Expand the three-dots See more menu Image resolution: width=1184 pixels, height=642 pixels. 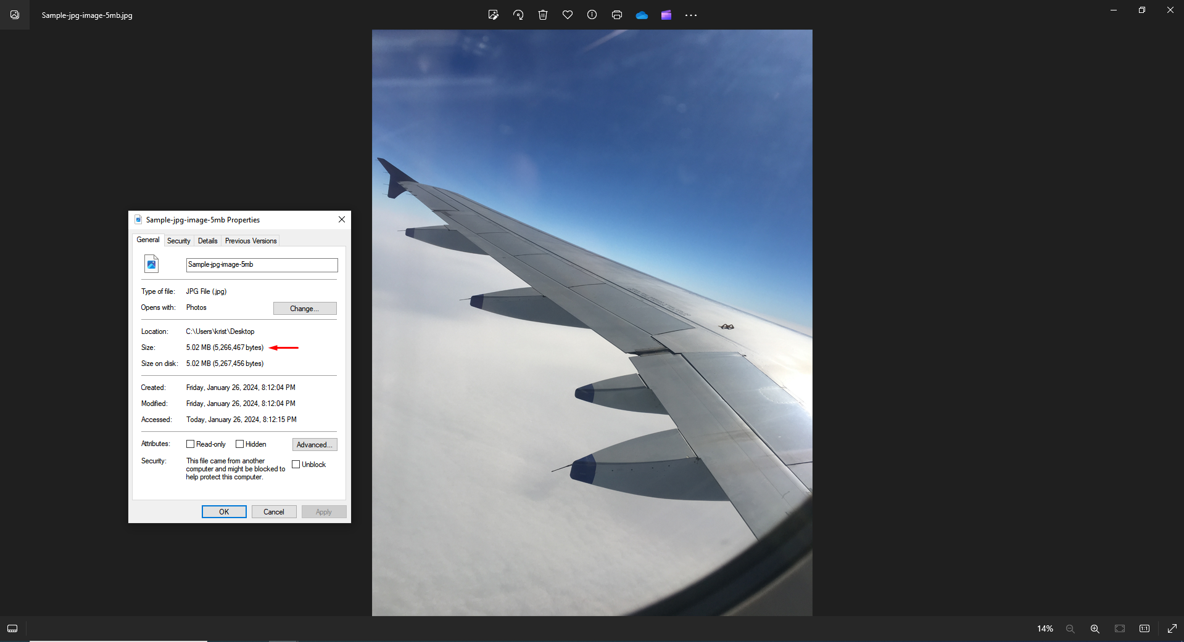[691, 15]
